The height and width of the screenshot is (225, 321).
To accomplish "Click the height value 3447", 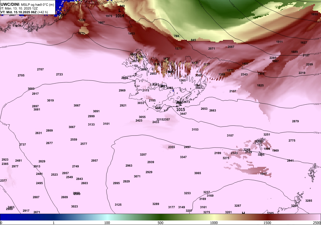I will (183, 114).
